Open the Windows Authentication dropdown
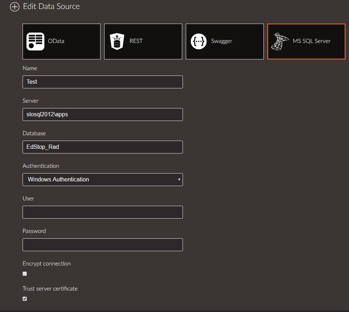Viewport: 349px width, 312px height. click(x=103, y=180)
